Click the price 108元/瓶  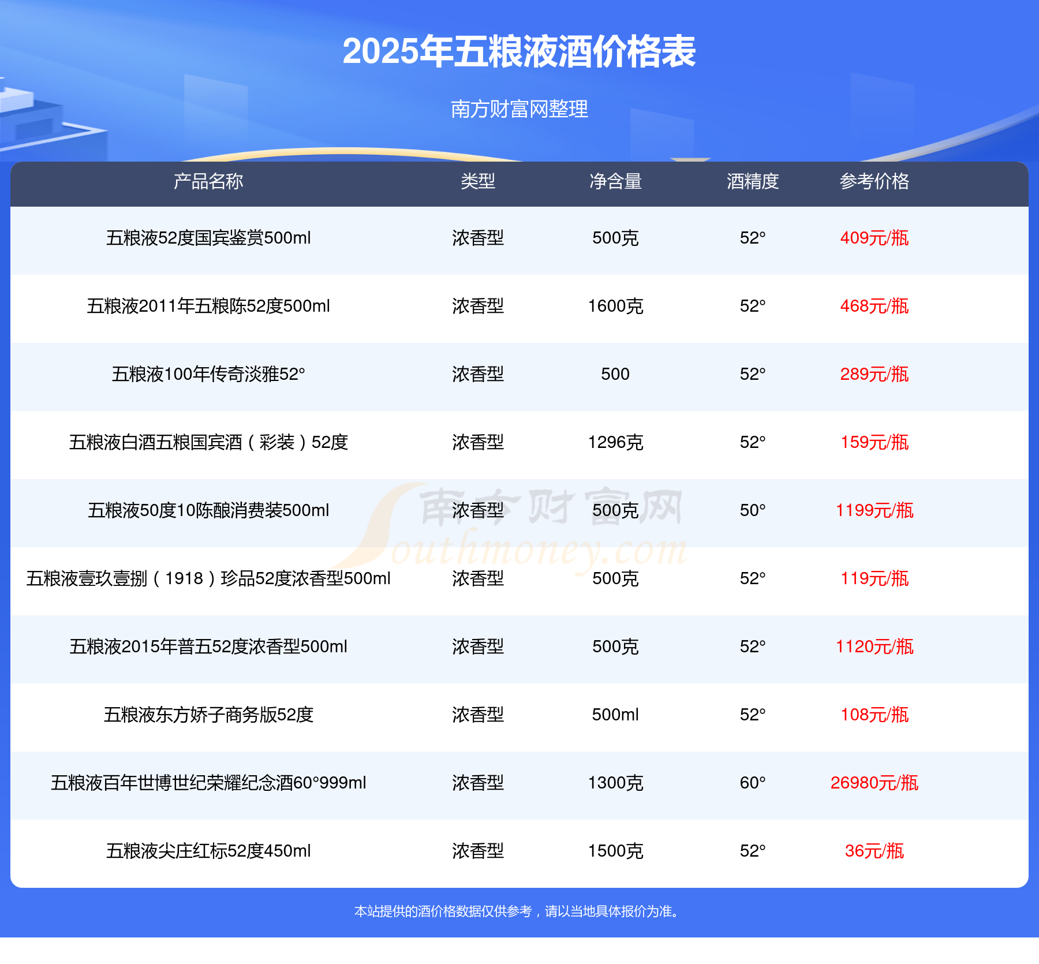tap(874, 715)
